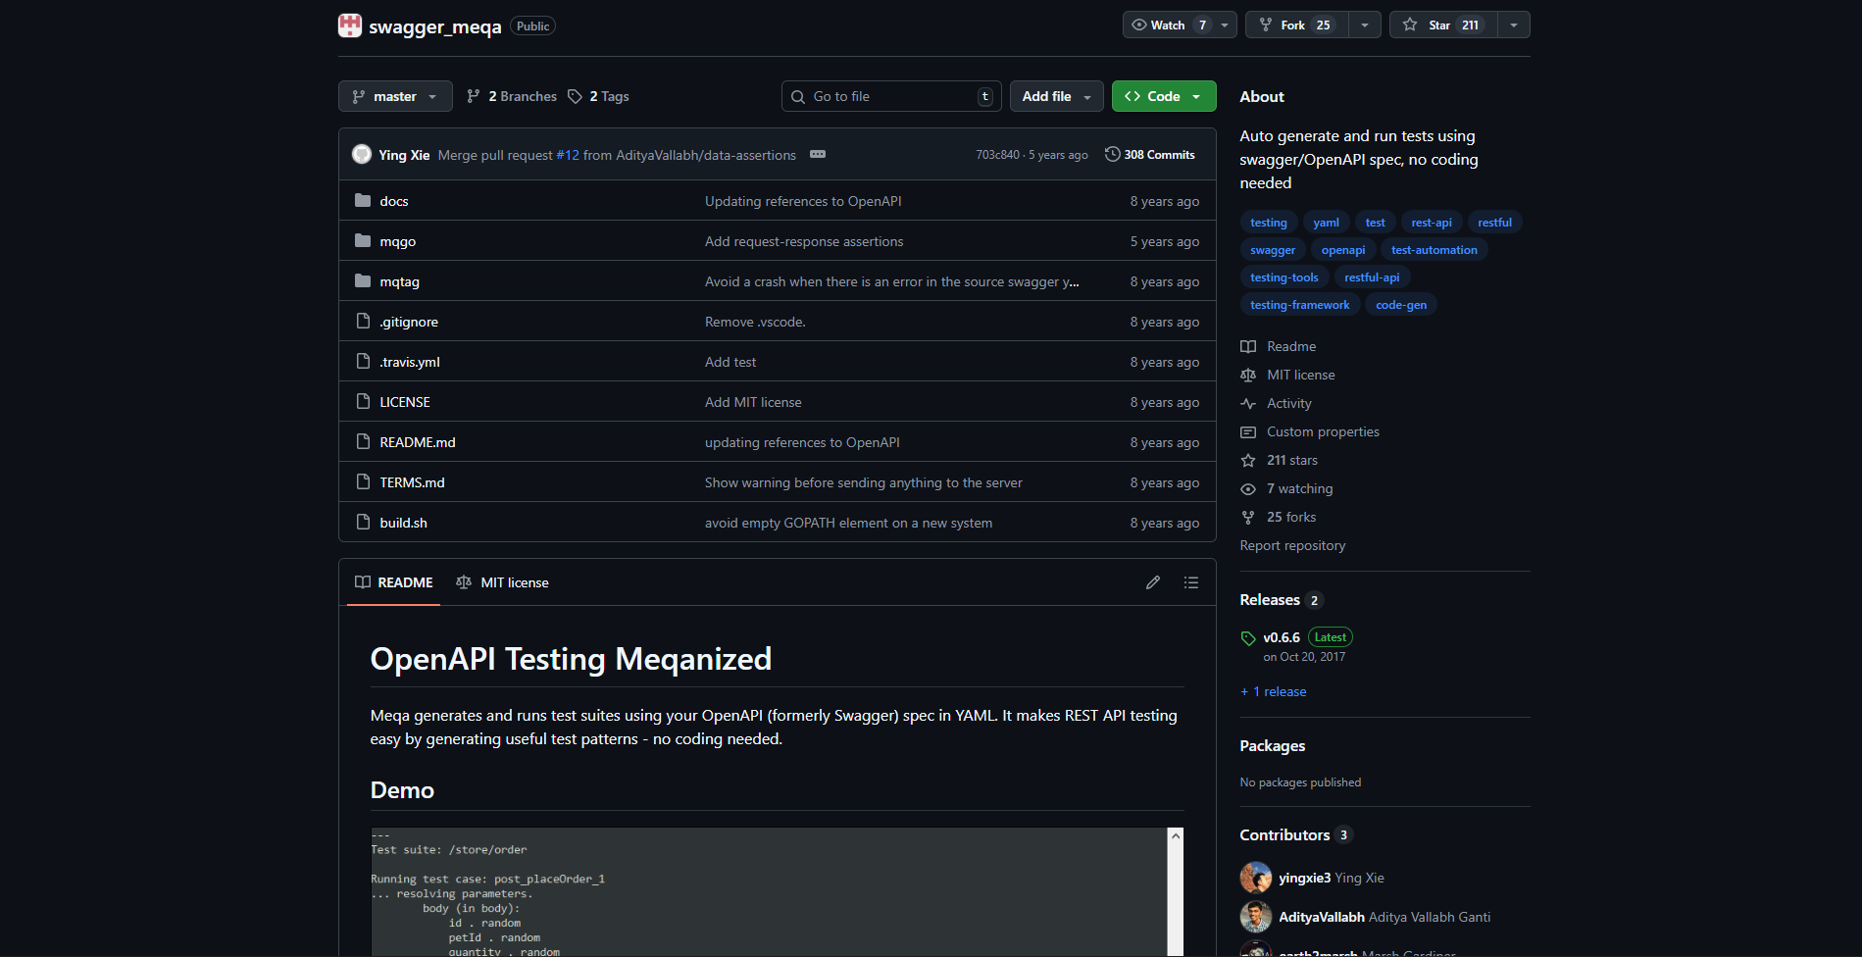Click the file icon beside TERMS.md
Image resolution: width=1862 pixels, height=957 pixels.
click(x=363, y=481)
